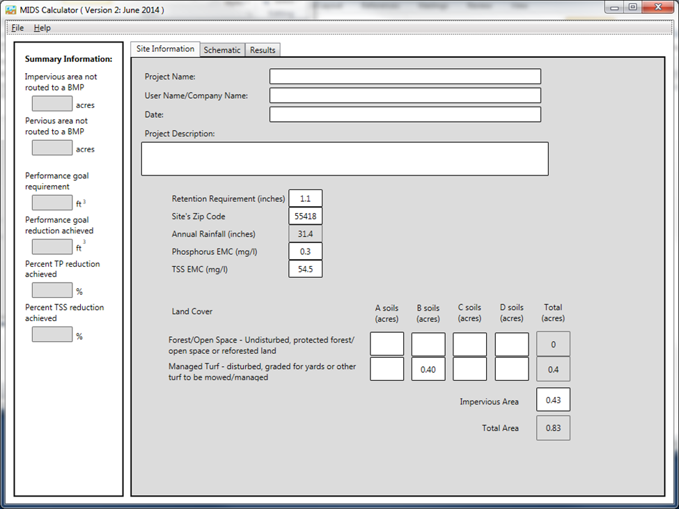Click the Project Description text box
The image size is (679, 509).
[345, 159]
